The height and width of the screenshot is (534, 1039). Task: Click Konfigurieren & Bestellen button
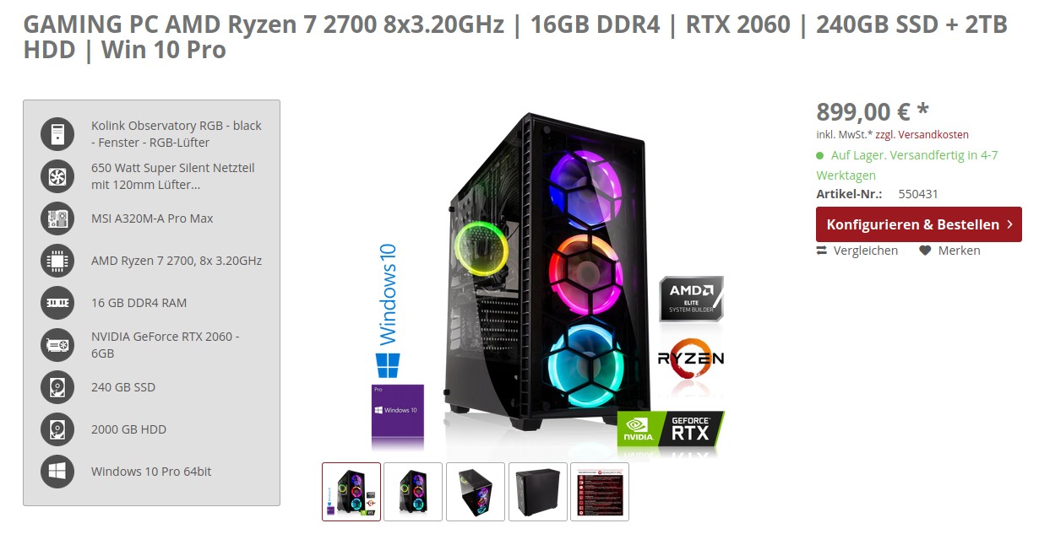pos(919,224)
